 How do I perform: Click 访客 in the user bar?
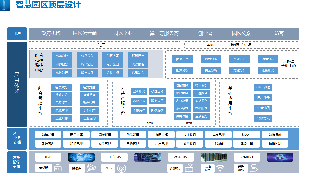coord(279,34)
